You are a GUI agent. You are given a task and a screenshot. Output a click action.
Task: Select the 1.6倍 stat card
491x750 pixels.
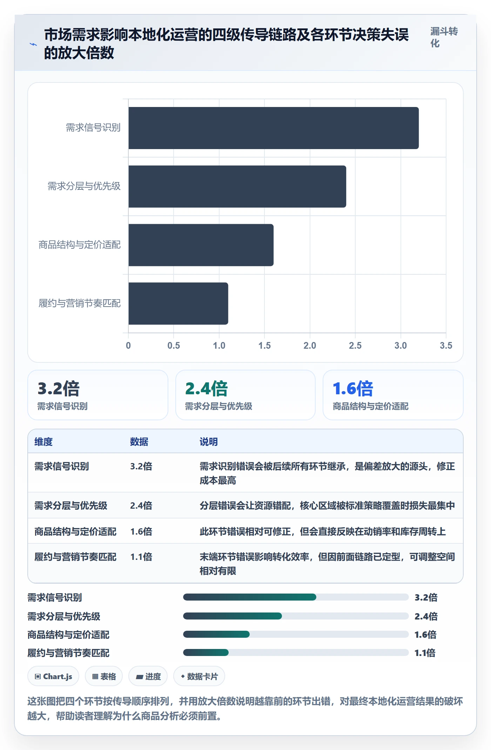(393, 395)
